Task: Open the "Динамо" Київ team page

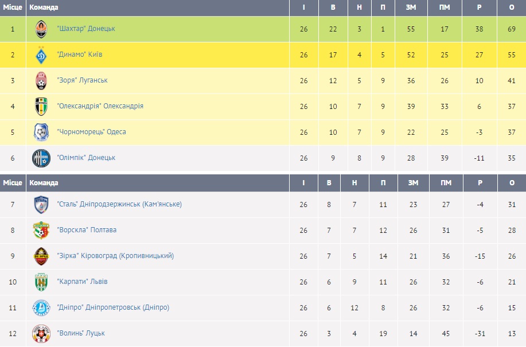Action: tap(80, 54)
